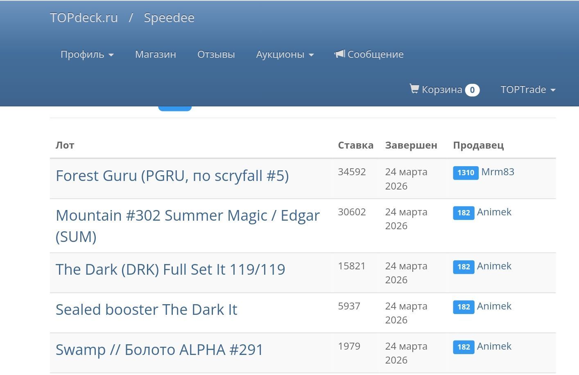Expand the Аукционы dropdown menu

(285, 54)
